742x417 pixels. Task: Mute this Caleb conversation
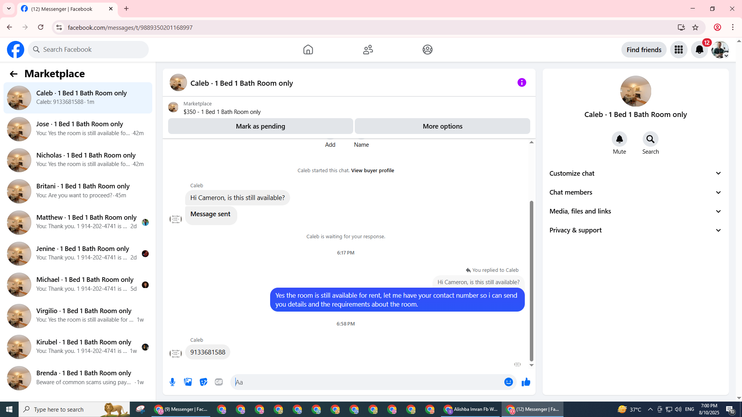619,139
